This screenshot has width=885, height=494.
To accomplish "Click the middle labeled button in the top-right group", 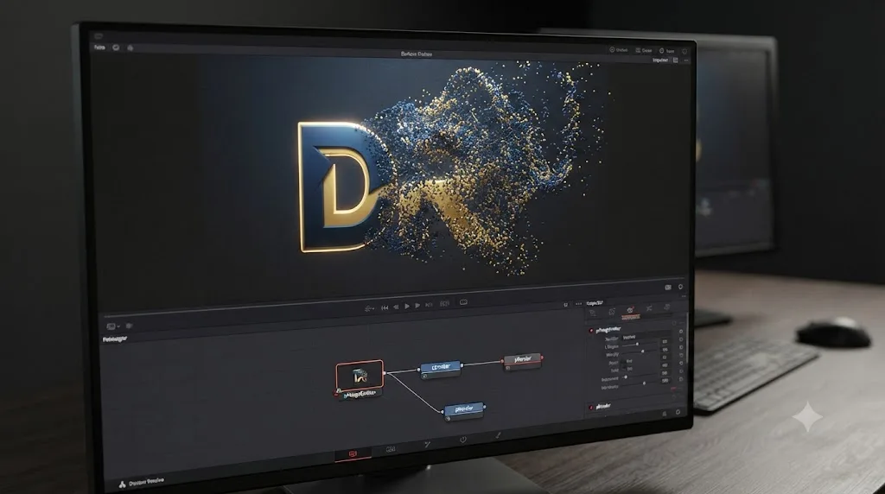I will pyautogui.click(x=643, y=50).
